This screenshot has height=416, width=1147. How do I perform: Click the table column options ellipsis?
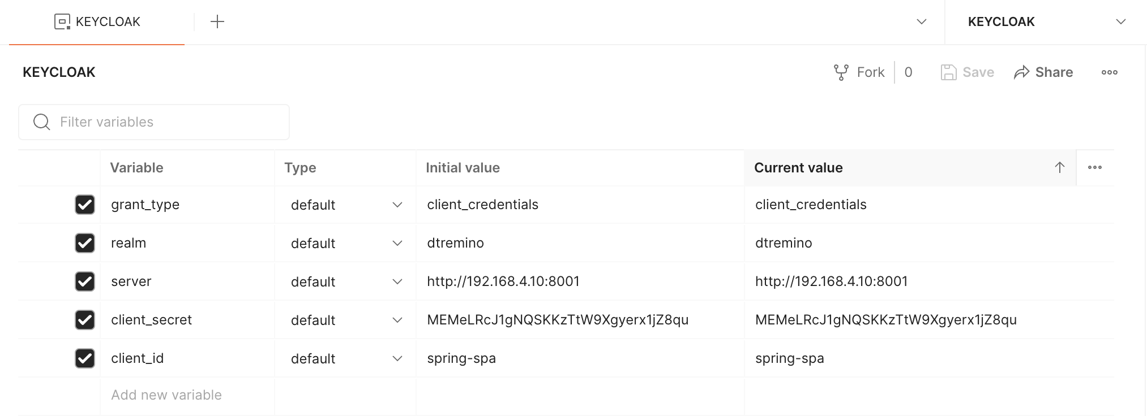pyautogui.click(x=1094, y=167)
